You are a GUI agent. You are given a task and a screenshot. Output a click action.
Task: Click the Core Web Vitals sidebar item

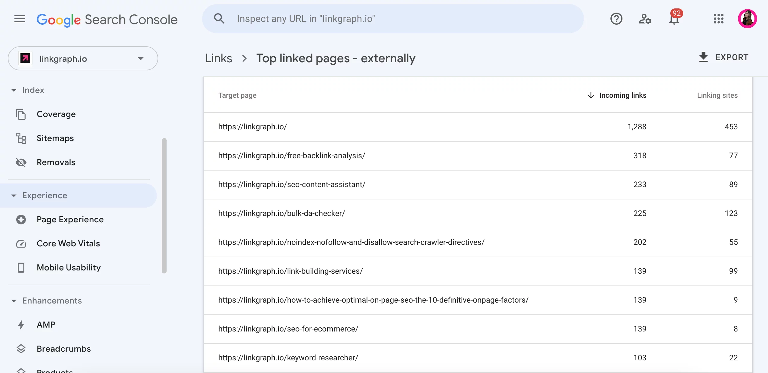(68, 243)
